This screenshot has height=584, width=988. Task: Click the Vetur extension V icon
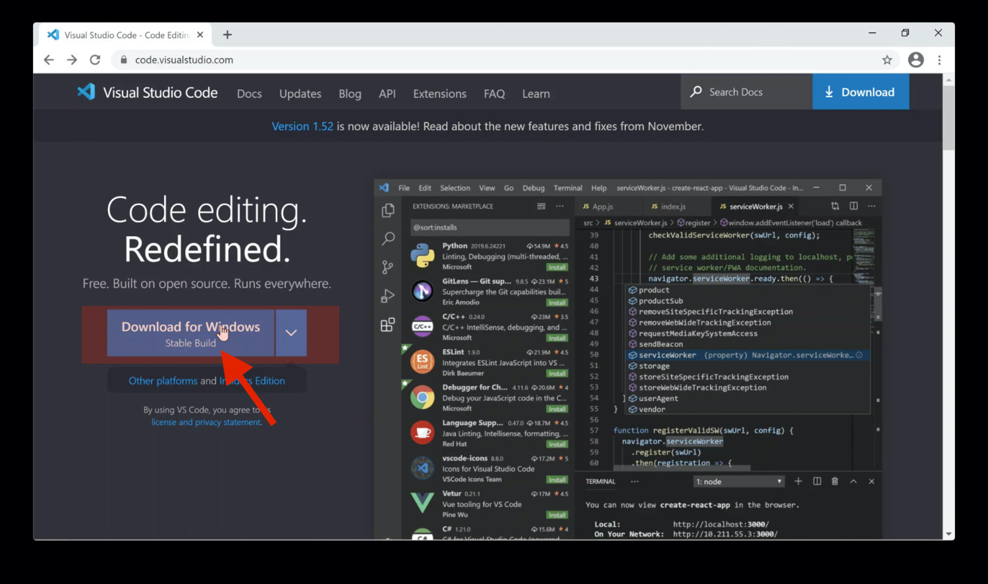click(422, 502)
